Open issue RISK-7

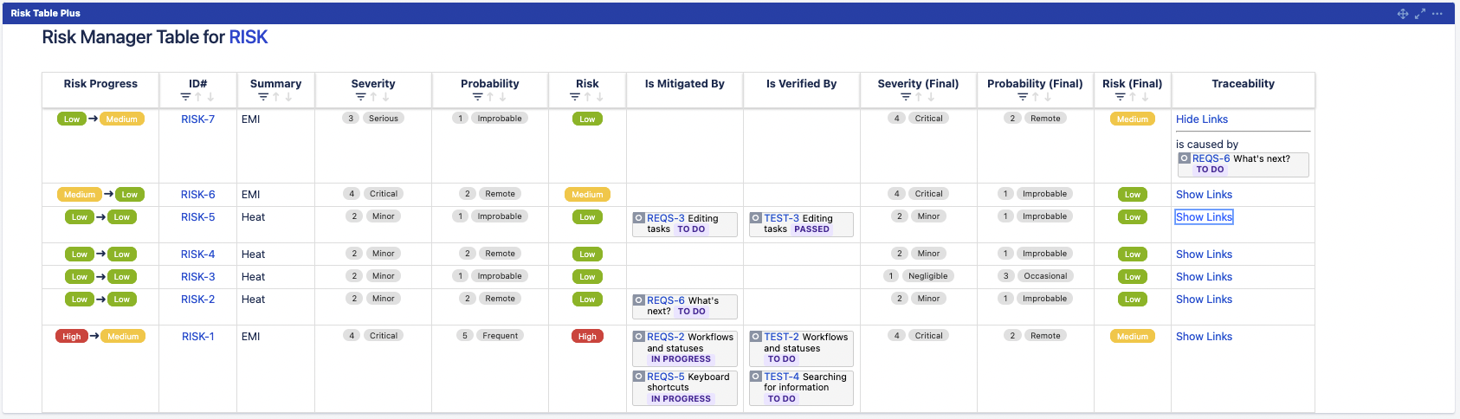(198, 119)
